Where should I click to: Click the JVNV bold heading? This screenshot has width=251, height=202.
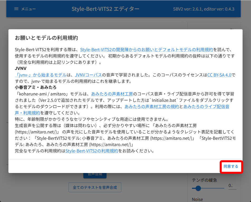(x=21, y=69)
